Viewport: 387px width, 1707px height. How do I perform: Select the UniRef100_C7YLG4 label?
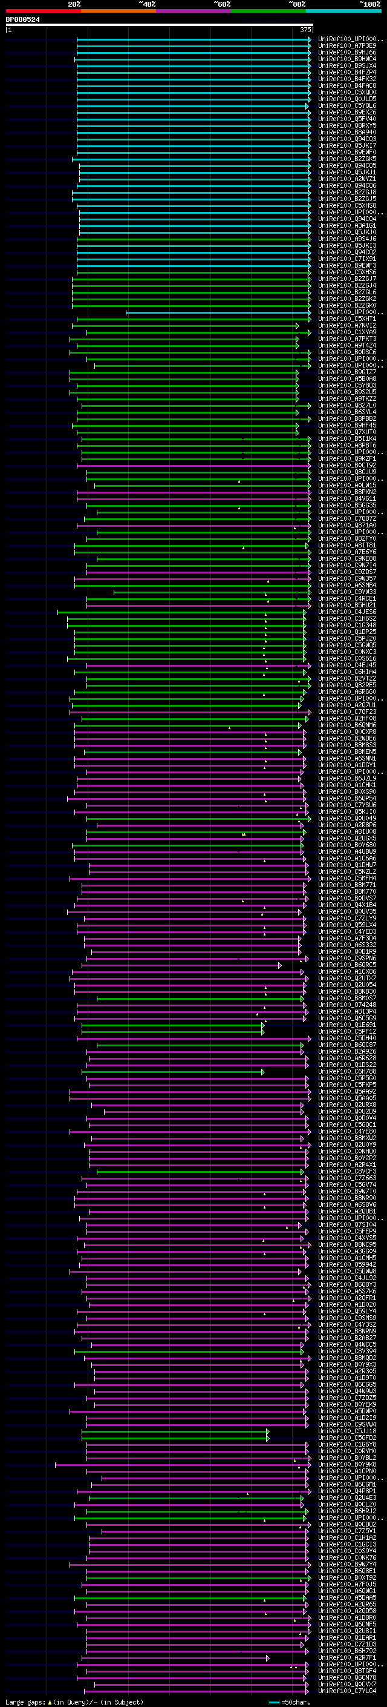pyautogui.click(x=347, y=1690)
